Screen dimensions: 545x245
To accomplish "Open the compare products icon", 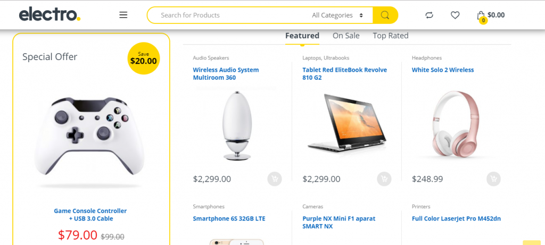I will coord(429,15).
